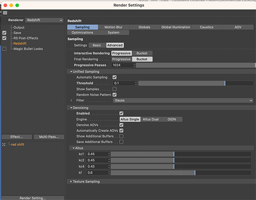Expand the Texture Sampling section
Viewport: 256px width, 200px height.
coord(71,181)
